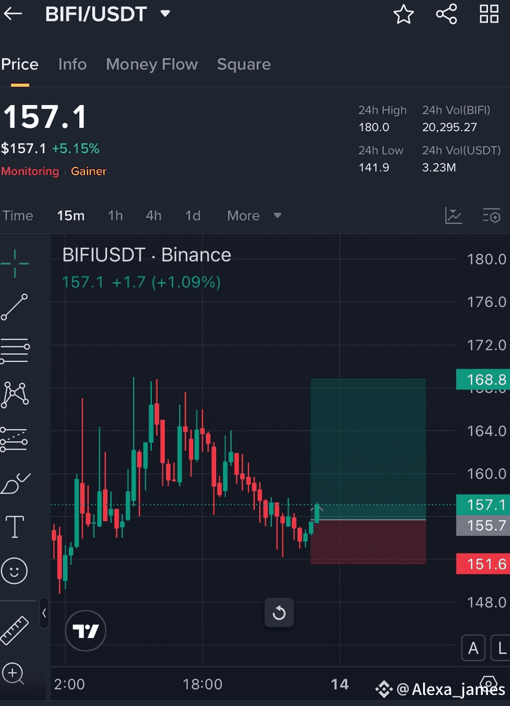Click the 18:00 time axis label
This screenshot has height=706, width=510.
(x=202, y=685)
